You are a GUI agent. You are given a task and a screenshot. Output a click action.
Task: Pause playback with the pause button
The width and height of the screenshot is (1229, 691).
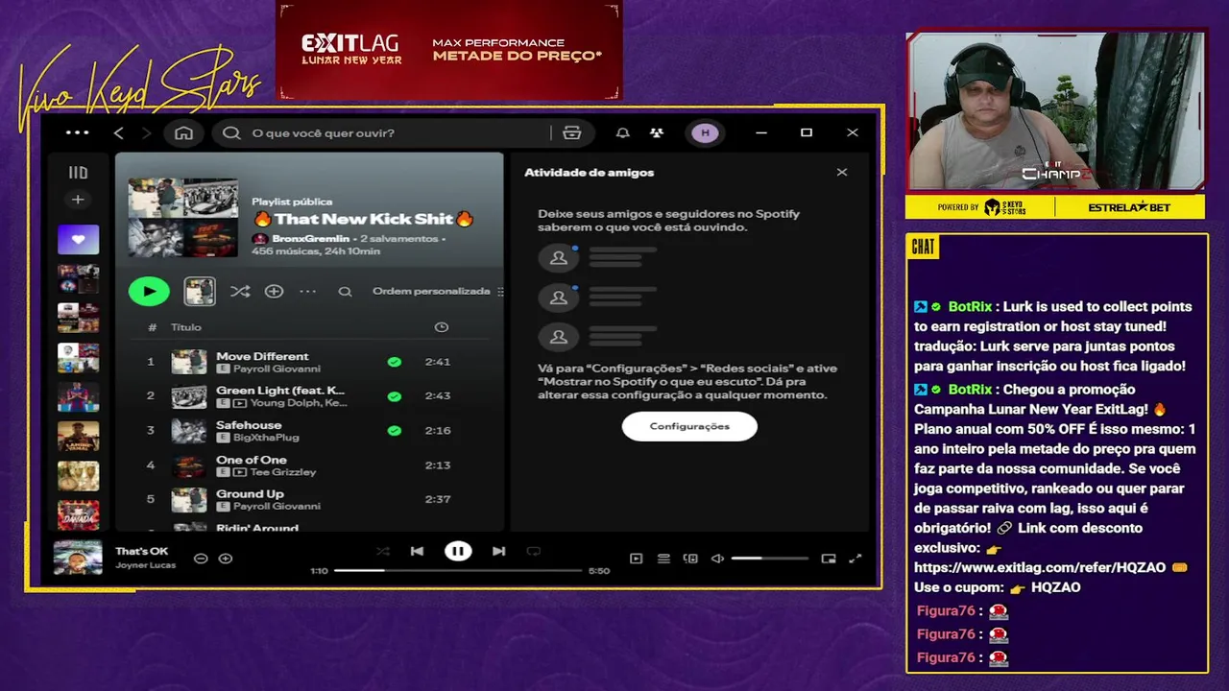coord(458,551)
